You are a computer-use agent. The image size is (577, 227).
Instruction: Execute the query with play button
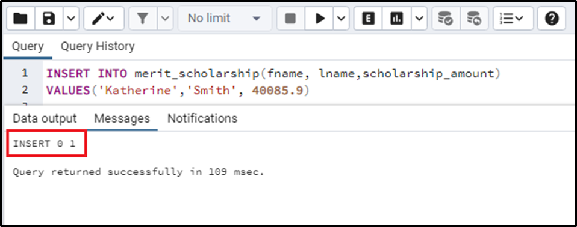coord(319,18)
